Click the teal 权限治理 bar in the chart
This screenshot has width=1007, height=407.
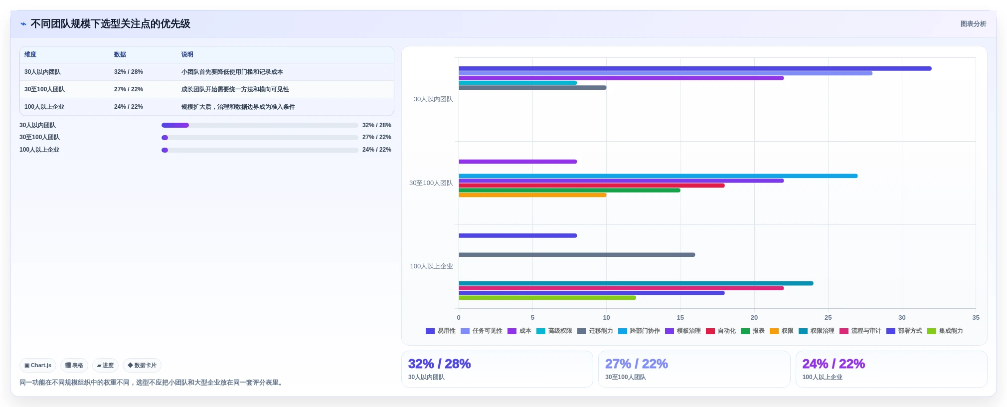point(636,283)
